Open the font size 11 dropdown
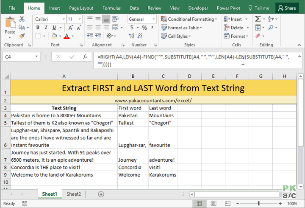Screen dimensions: 305x208 80,19
